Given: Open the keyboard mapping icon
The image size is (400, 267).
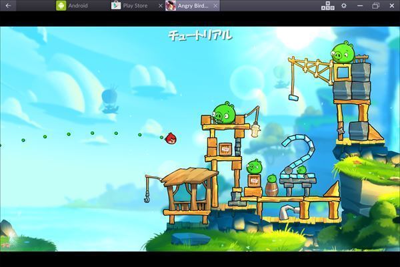Looking at the screenshot, I should click(328, 5).
